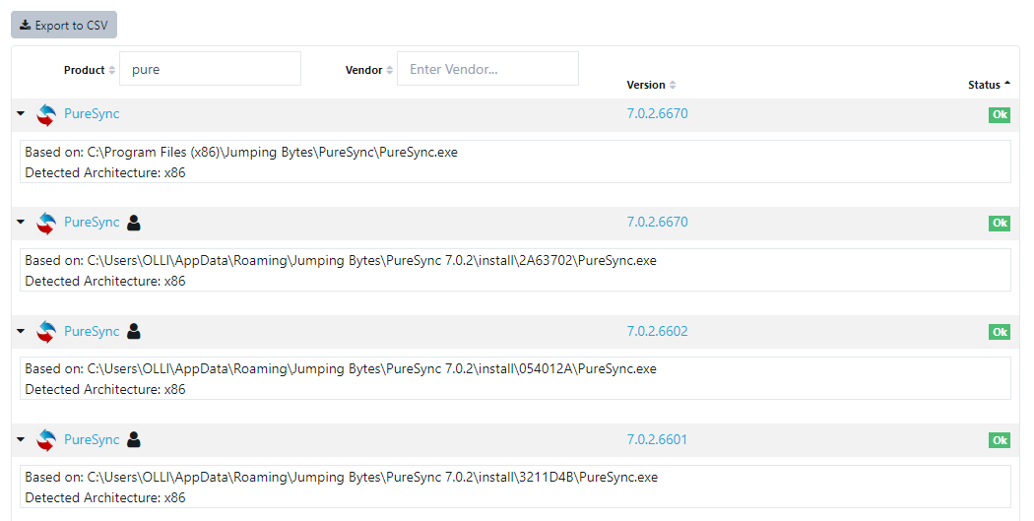Collapse the PureSync 7.0.2.6601 row

pyautogui.click(x=21, y=439)
